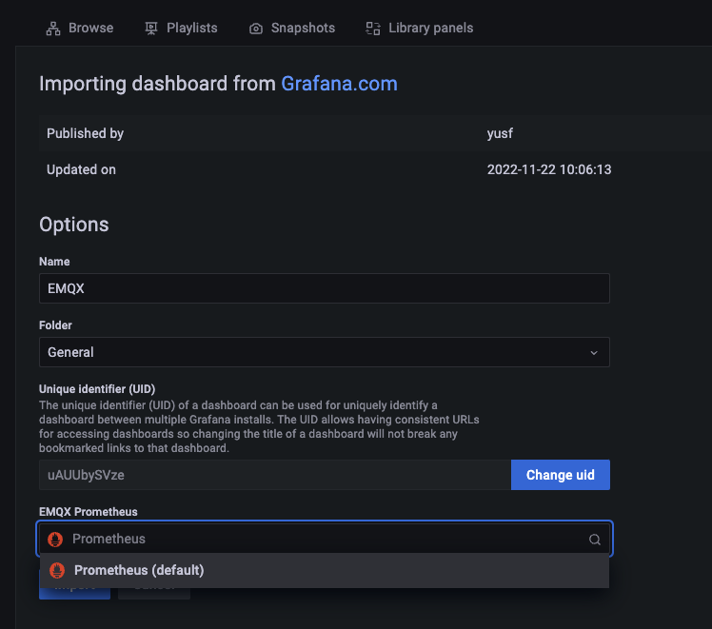Open the Grafana.com link
The height and width of the screenshot is (629, 712).
click(339, 84)
